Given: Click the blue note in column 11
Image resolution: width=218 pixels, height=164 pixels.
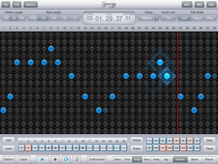Looking at the screenshot, I should pos(71,76).
